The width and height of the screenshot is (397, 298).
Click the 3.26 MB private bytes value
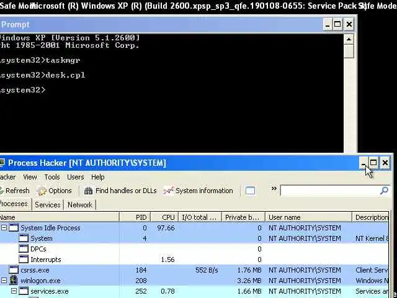tap(249, 281)
